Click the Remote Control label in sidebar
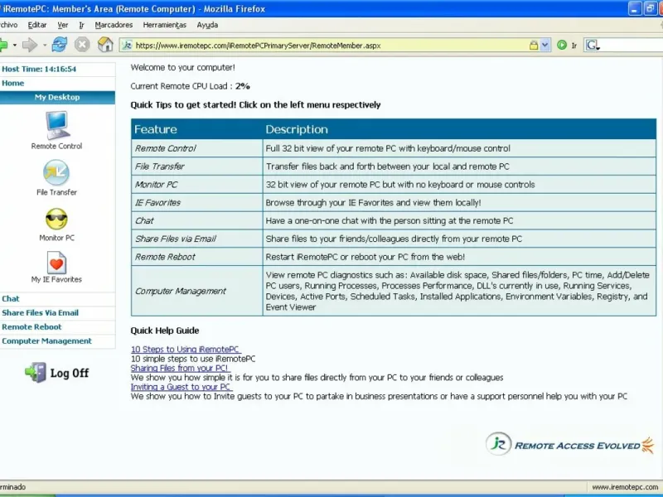Screen dimensions: 663x497 (x=56, y=147)
